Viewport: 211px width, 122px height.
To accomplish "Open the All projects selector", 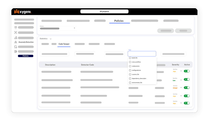I will 104,12.
